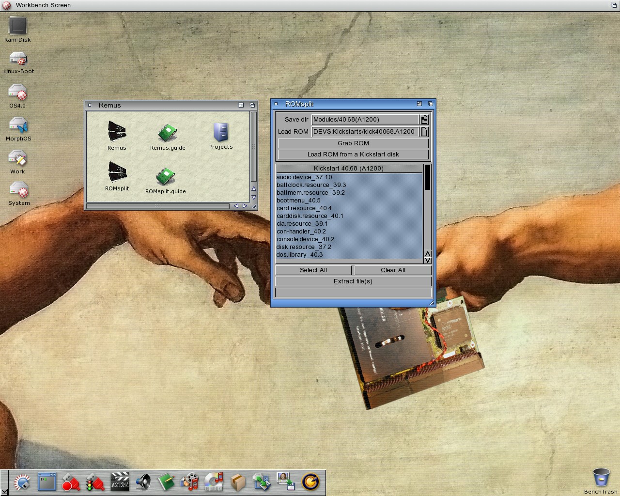Screen dimensions: 620x496
Task: Select the System drive icon
Action: click(19, 190)
